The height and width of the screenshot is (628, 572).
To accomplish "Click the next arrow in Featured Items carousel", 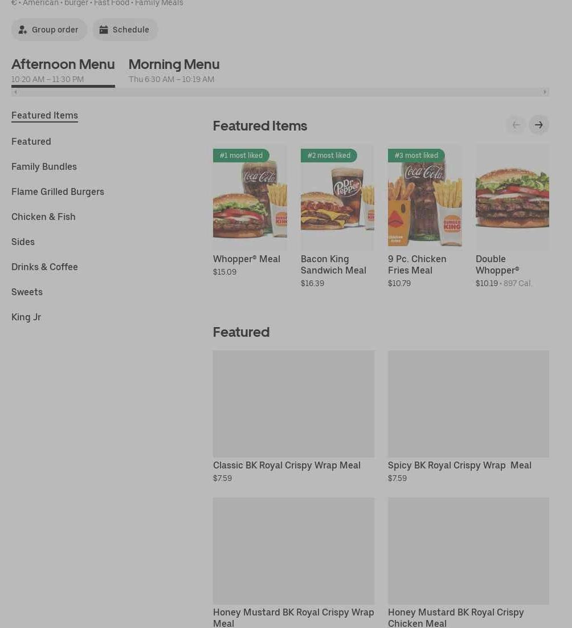I will [x=538, y=125].
